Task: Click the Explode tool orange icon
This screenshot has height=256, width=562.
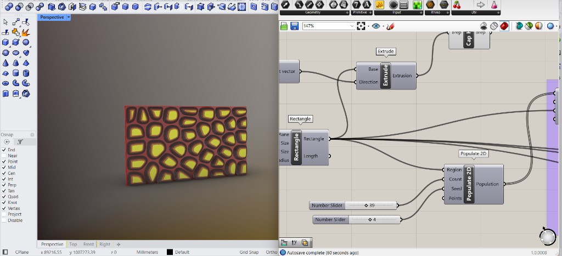Action: [26, 32]
